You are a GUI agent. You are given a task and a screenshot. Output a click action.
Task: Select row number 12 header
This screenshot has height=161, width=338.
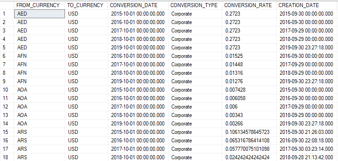(x=7, y=107)
